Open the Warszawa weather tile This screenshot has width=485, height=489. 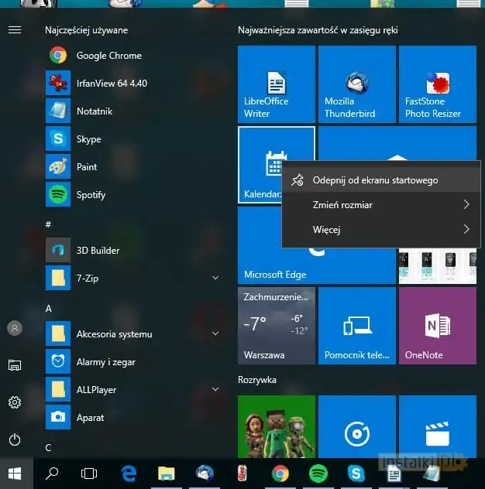(277, 326)
